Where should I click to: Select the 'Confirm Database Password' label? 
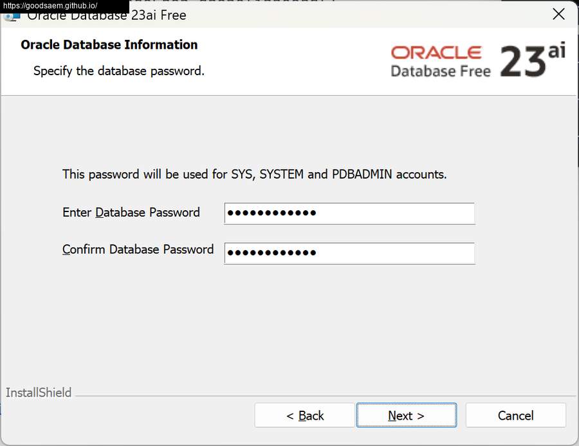(138, 249)
